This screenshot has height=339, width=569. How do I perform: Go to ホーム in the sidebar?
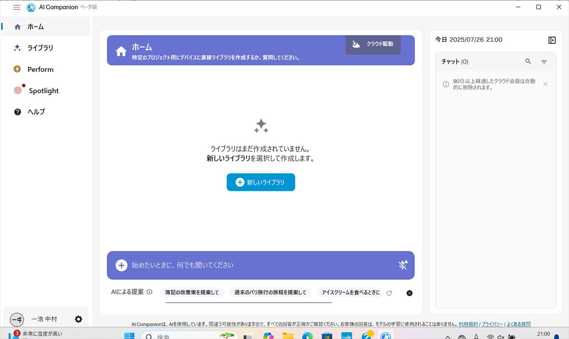(x=46, y=27)
